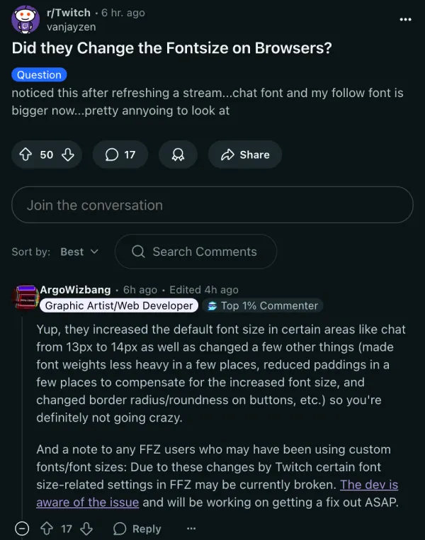The image size is (425, 540).
Task: Type in Join the conversation field
Action: 212,206
